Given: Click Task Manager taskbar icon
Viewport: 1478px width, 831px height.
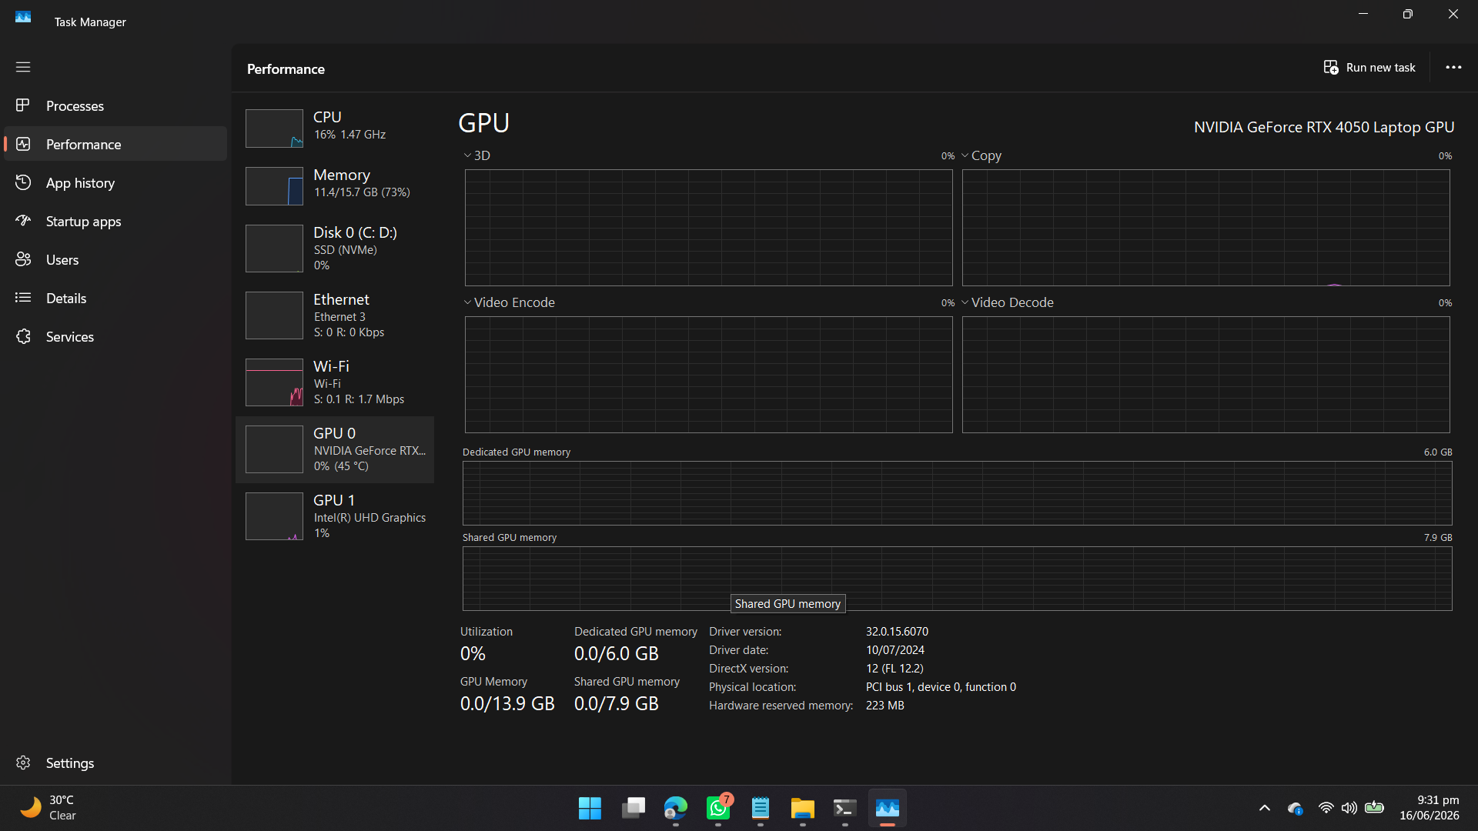Looking at the screenshot, I should (888, 808).
